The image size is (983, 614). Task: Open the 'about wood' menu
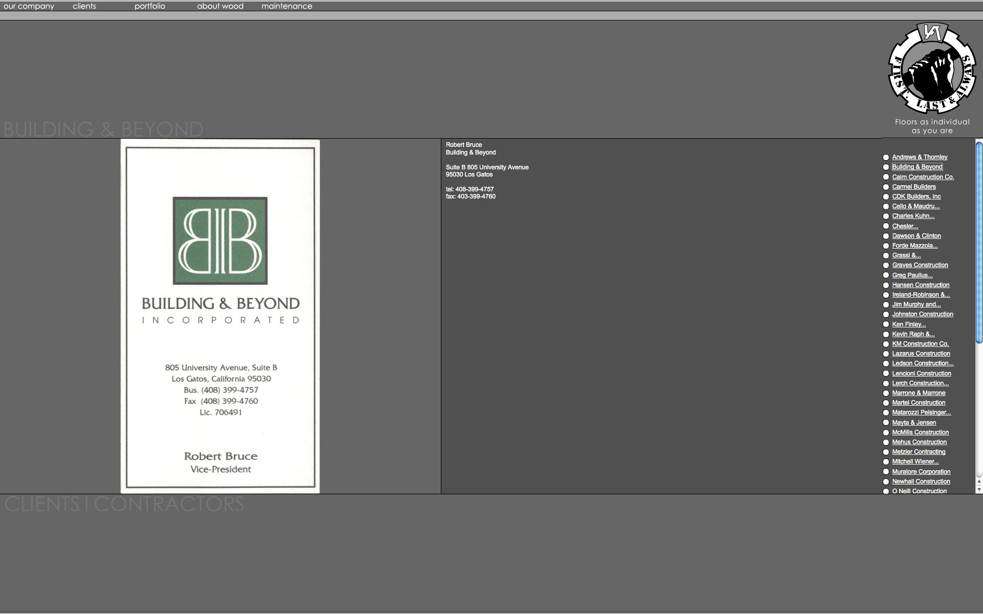pos(220,6)
